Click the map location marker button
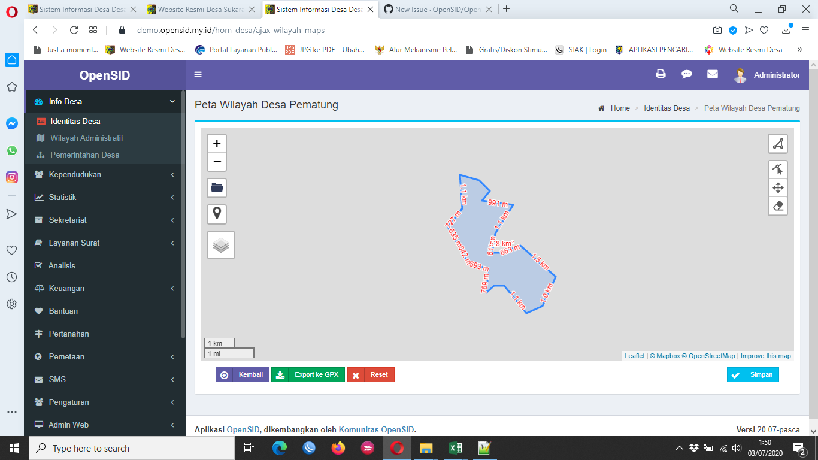Image resolution: width=818 pixels, height=460 pixels. coord(217,214)
